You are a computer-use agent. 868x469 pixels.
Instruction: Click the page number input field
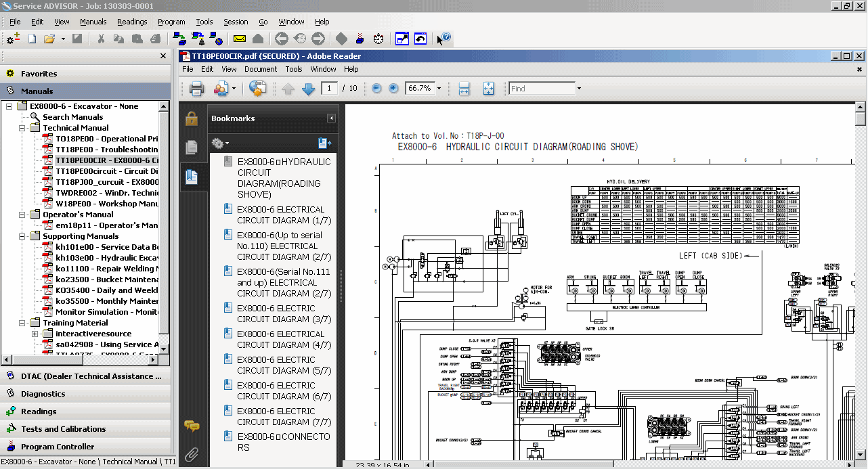(330, 88)
